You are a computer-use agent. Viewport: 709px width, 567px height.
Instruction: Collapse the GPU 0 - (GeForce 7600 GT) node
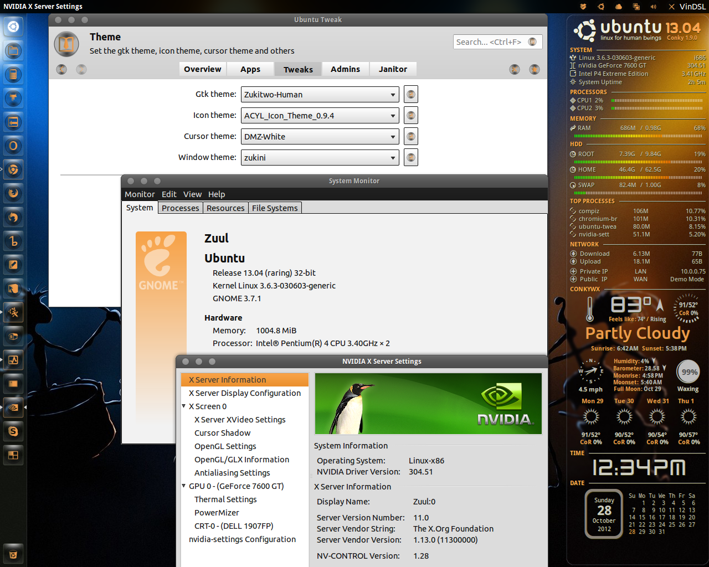[184, 486]
